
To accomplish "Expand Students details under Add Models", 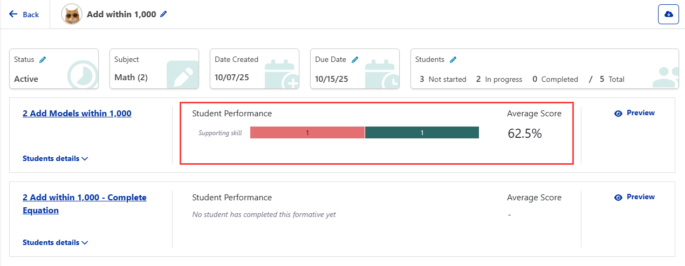I will click(55, 158).
